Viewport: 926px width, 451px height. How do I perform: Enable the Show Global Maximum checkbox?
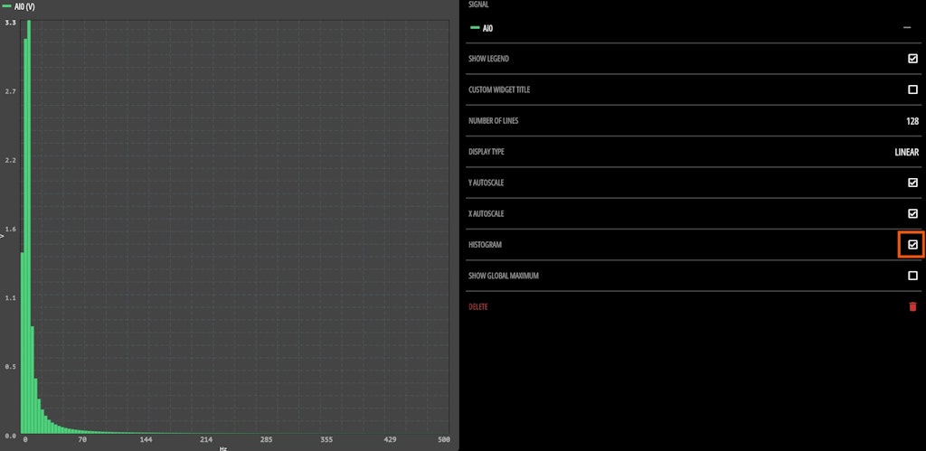pos(912,276)
